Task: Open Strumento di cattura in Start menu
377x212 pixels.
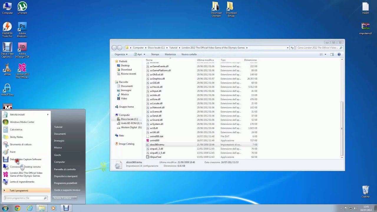Action: (26, 144)
